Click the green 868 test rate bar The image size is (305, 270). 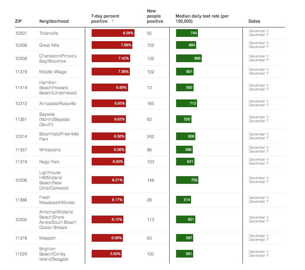(188, 58)
